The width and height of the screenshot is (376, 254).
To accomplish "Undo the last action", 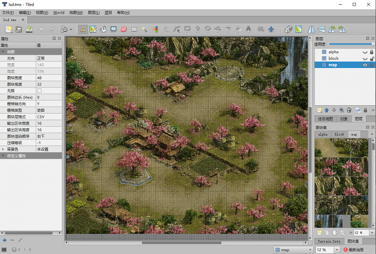I will pyautogui.click(x=41, y=29).
